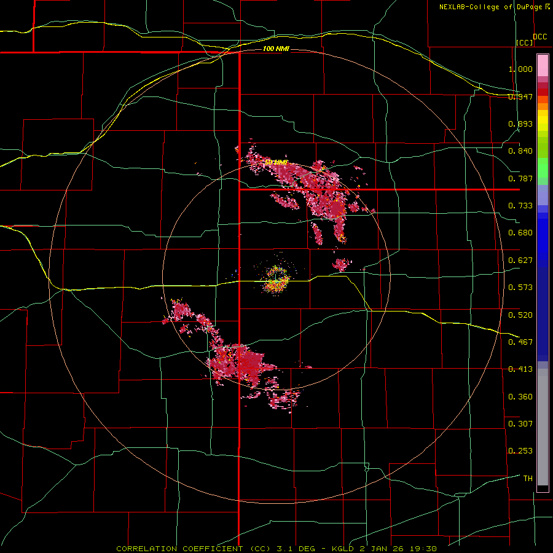Screen dimensions: 553x553
Task: Pick the light pink band of the color scale
Action: [543, 65]
